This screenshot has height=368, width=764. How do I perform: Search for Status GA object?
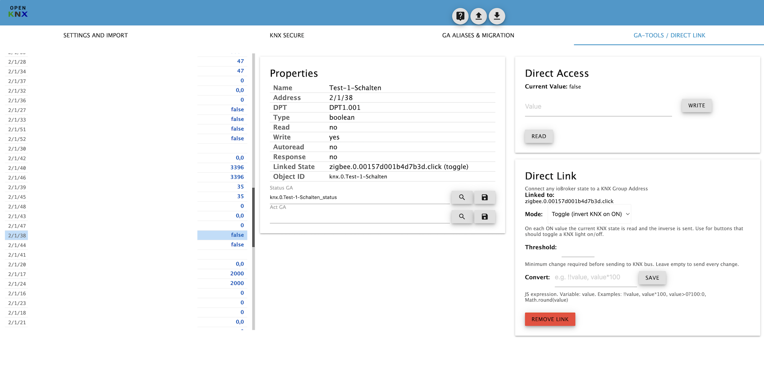pos(462,197)
